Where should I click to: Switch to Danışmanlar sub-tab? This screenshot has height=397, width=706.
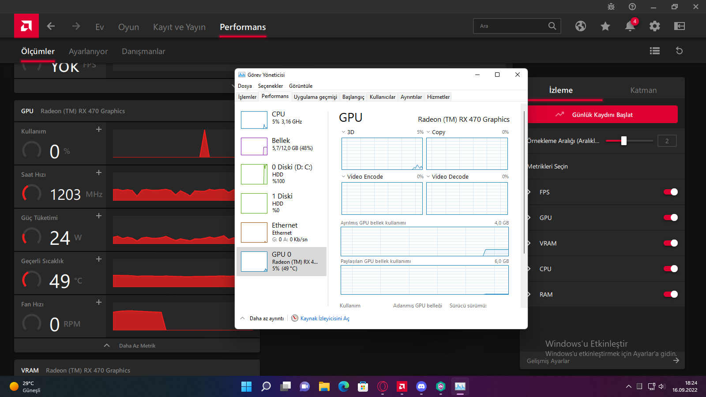[143, 51]
